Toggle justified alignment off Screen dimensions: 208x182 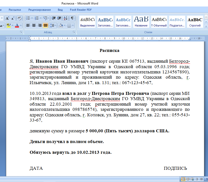[x=45, y=25]
